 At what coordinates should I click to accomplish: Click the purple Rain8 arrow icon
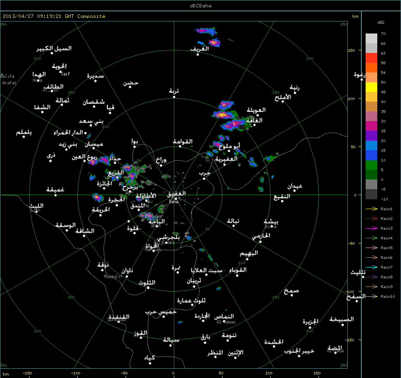[371, 277]
